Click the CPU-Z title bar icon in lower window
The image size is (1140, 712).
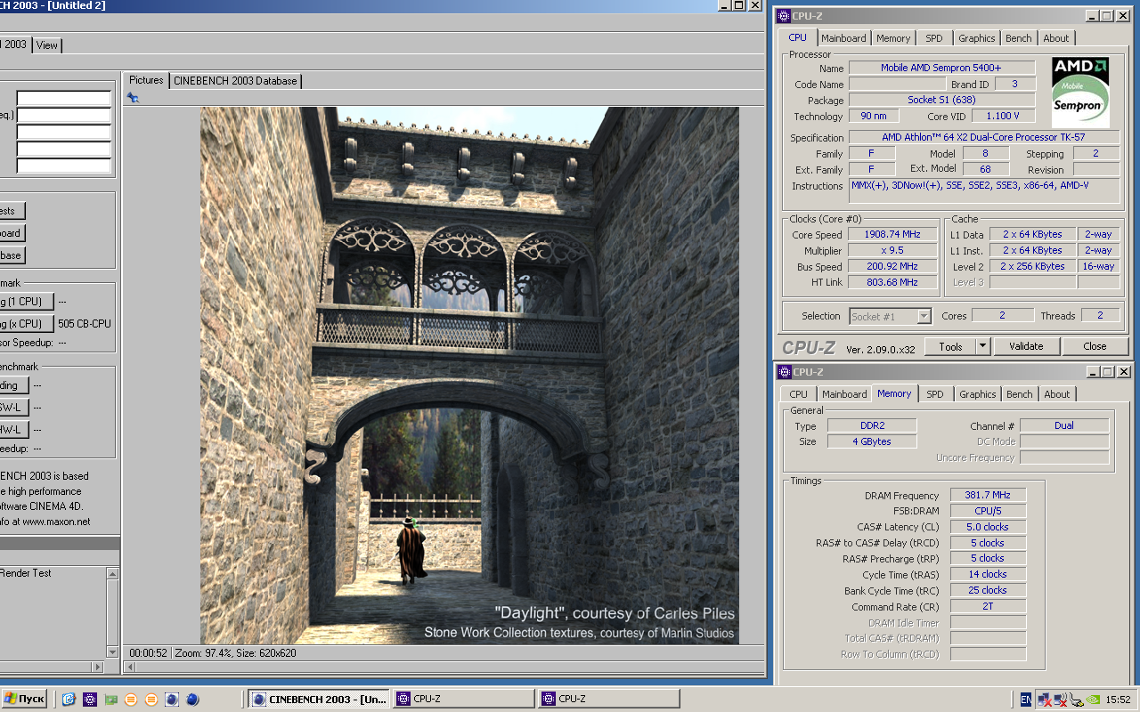point(784,372)
